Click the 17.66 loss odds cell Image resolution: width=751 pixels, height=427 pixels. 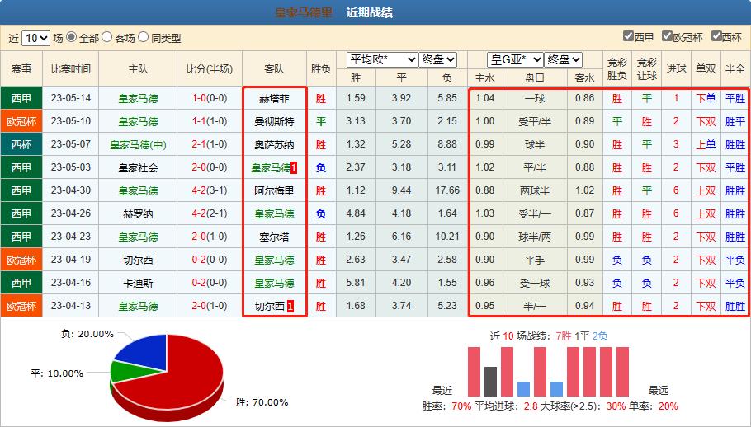[x=447, y=190]
